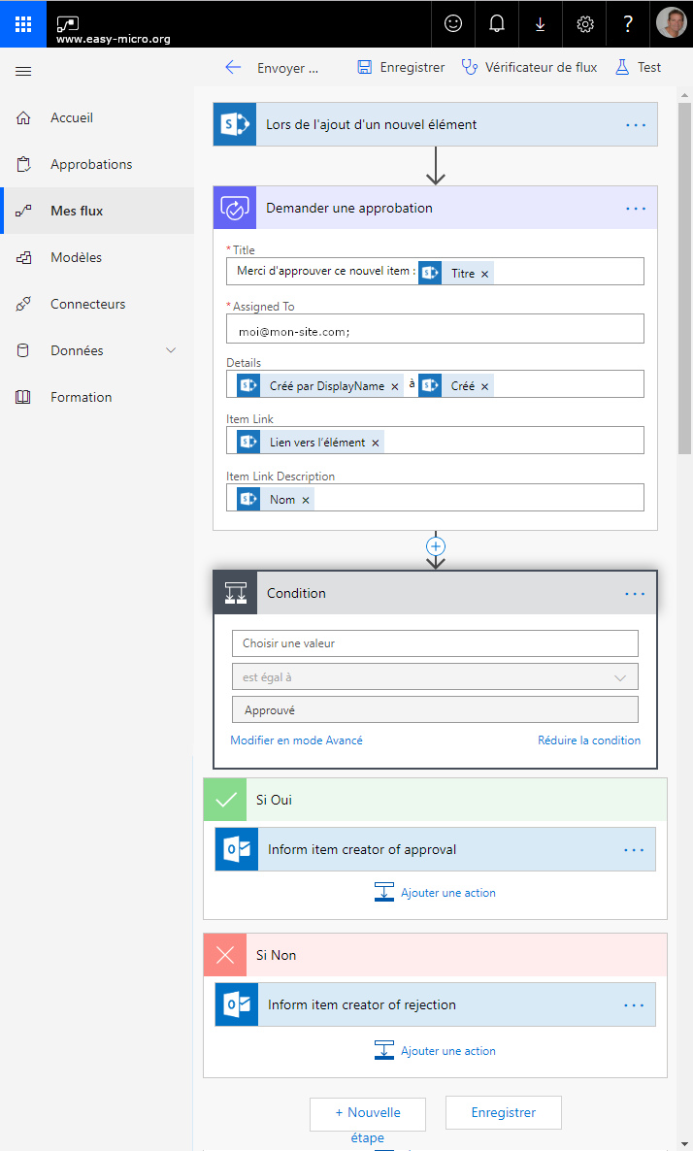The width and height of the screenshot is (693, 1151).
Task: Click the Outlook icon of approval action
Action: (x=237, y=849)
